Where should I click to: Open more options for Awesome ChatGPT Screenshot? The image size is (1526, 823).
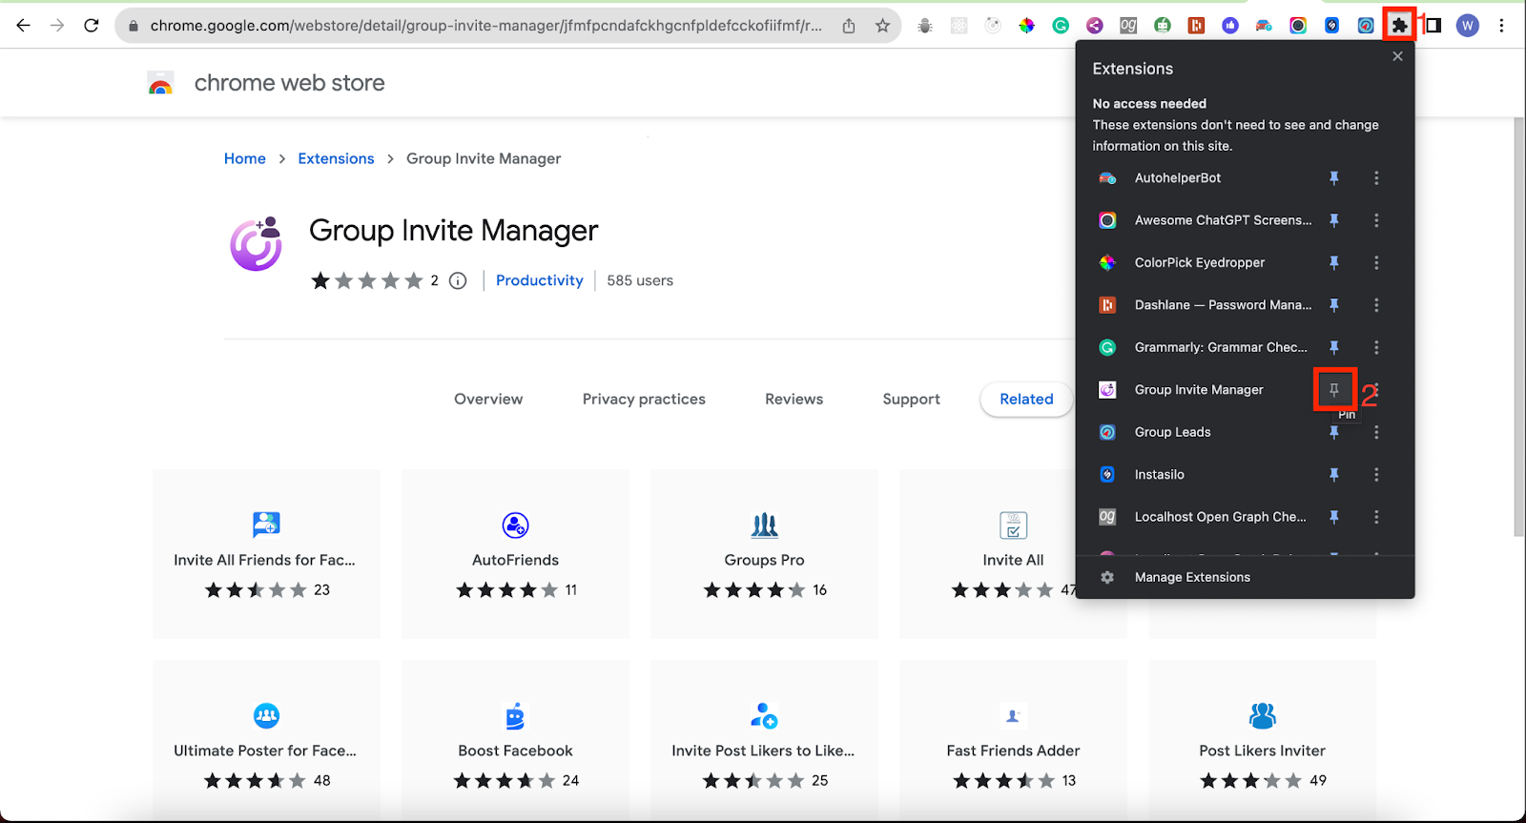[x=1376, y=220]
